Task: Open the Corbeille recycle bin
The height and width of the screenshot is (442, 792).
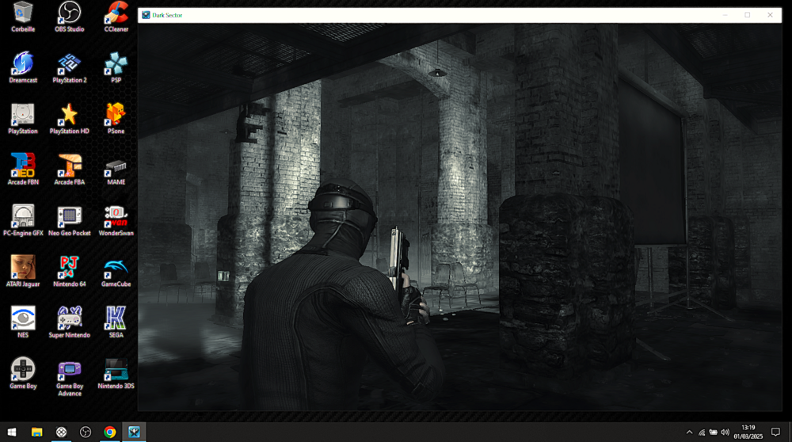Action: pos(23,14)
